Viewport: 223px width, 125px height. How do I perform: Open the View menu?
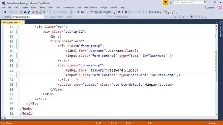(16, 8)
